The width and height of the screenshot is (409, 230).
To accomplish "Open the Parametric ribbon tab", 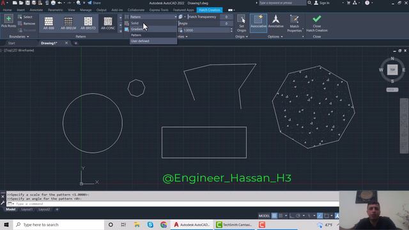I will (x=56, y=10).
